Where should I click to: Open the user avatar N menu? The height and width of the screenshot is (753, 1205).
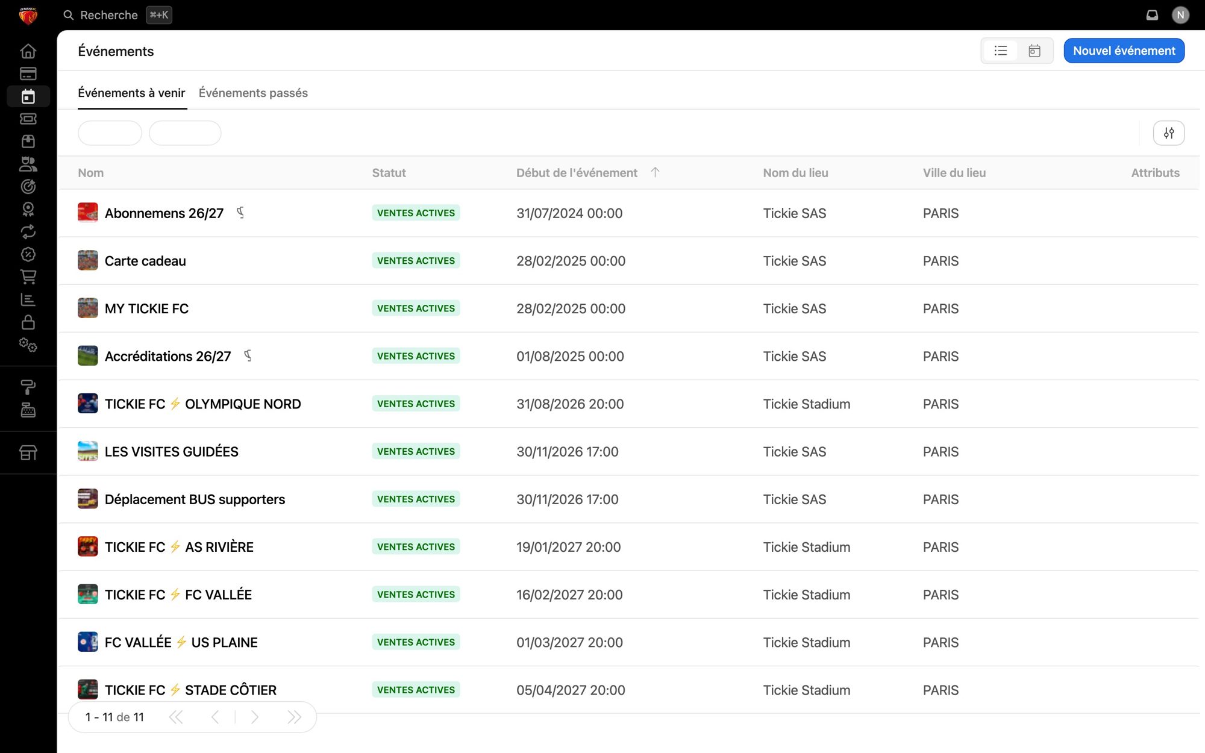[x=1180, y=15]
